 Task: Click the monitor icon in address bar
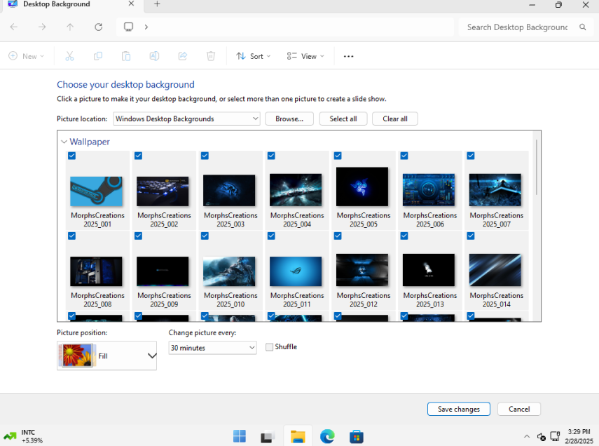(128, 27)
